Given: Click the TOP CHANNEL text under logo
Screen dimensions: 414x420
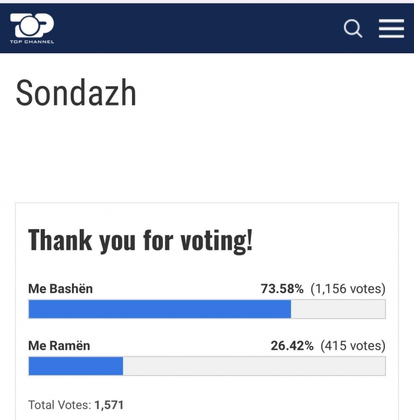Looking at the screenshot, I should point(32,42).
